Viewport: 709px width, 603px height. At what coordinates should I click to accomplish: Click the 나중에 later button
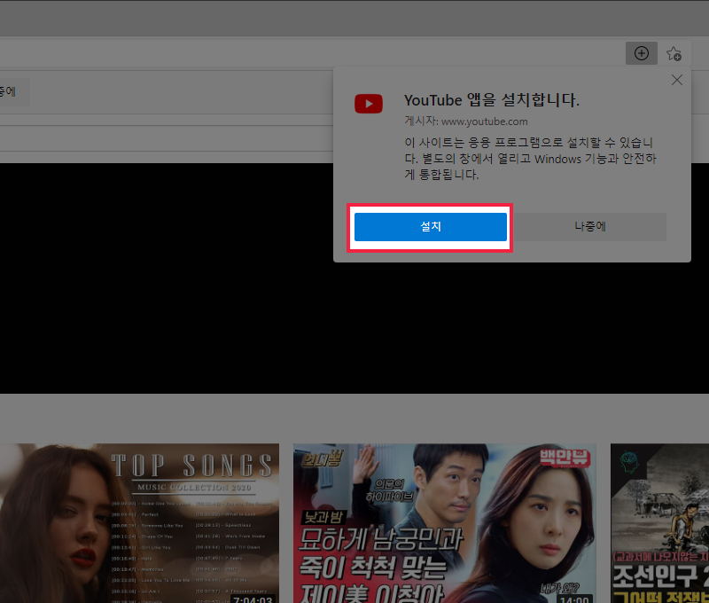[x=590, y=227]
